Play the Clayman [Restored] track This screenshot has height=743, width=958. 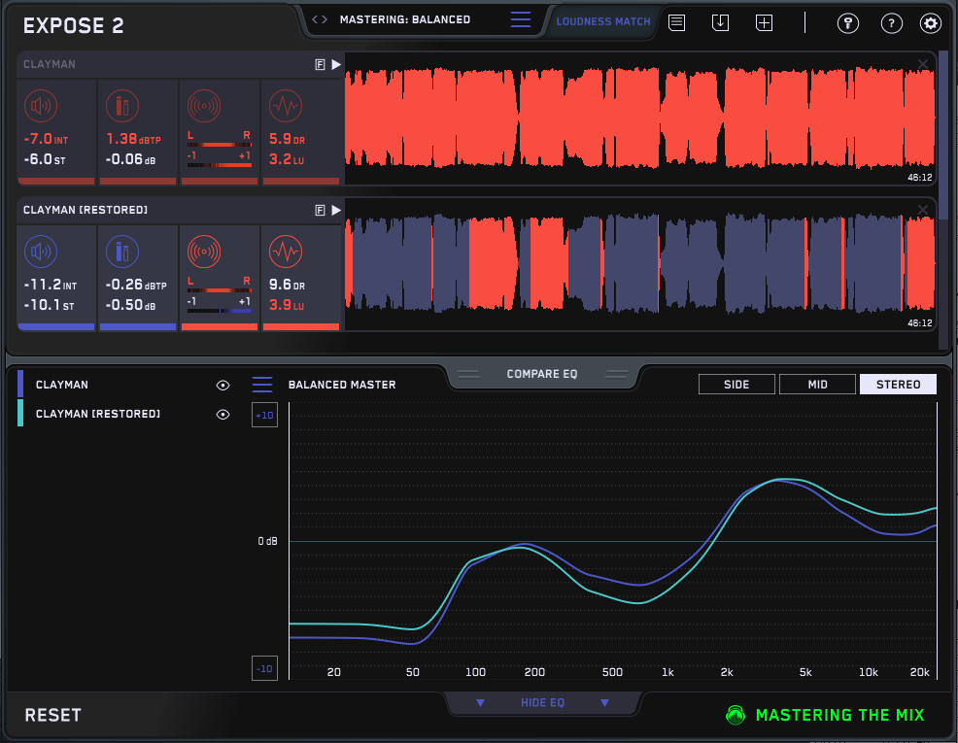coord(336,210)
